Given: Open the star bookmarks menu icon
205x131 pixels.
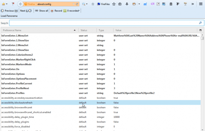Looking at the screenshot, I should pos(4,4).
